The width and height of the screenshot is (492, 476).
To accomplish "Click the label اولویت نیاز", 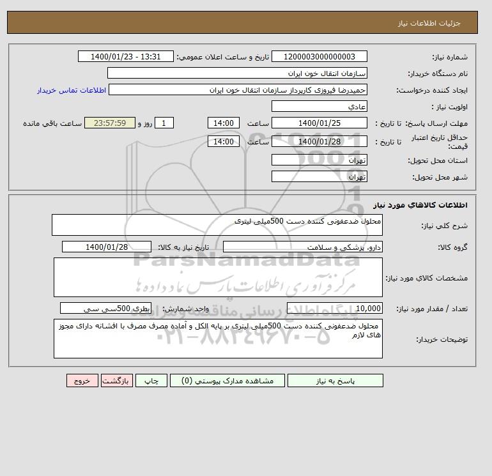I will (450, 107).
